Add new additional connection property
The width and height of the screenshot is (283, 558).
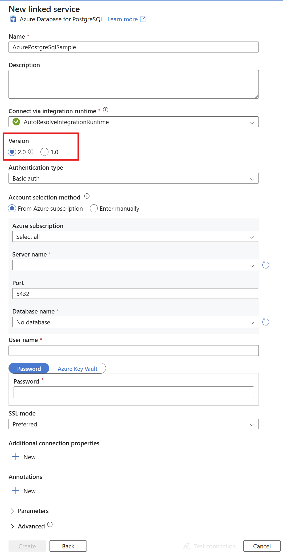[24, 457]
